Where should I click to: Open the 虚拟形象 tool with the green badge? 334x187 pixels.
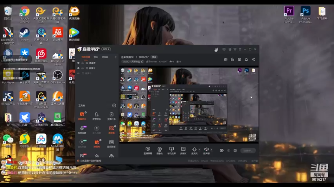click(x=82, y=144)
